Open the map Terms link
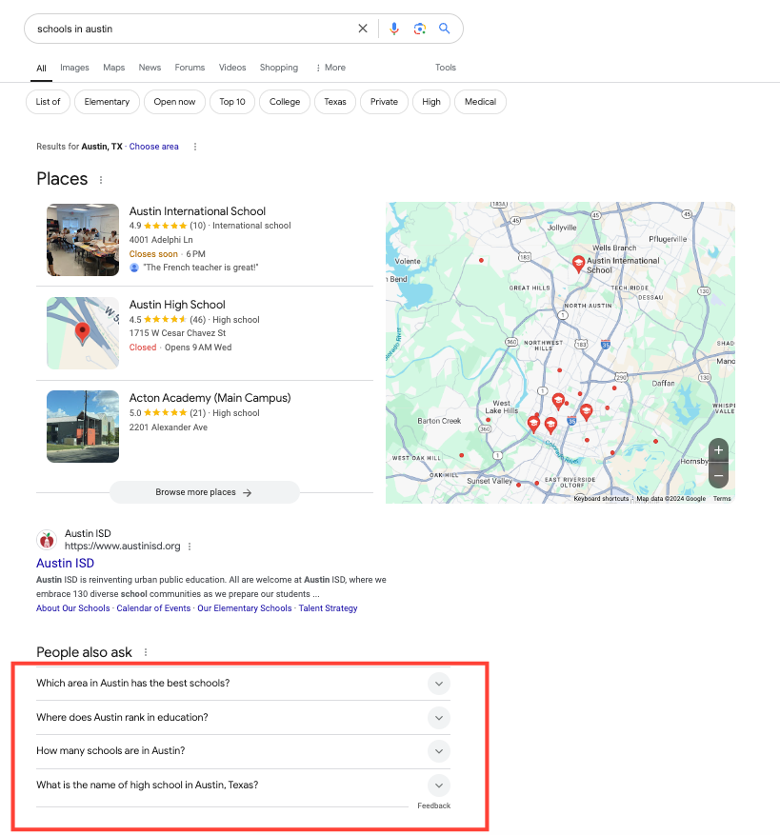 point(722,499)
